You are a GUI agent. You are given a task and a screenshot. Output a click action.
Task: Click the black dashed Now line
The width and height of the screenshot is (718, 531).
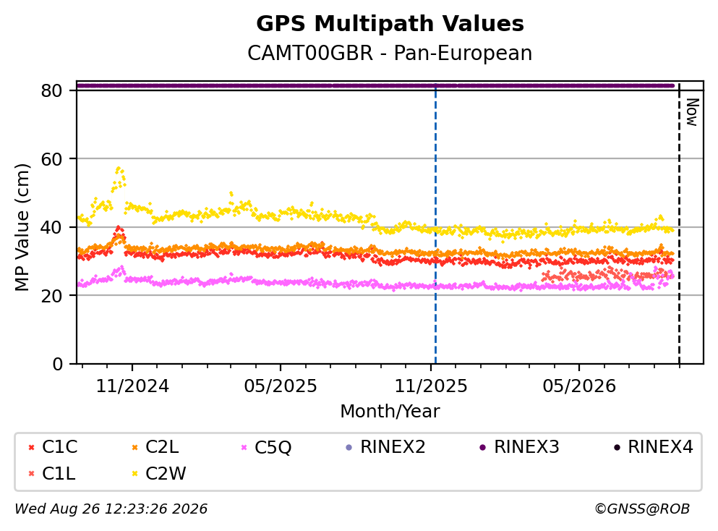(x=679, y=224)
